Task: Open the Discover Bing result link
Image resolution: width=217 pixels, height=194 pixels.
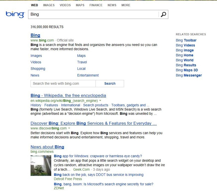Action: point(94,123)
